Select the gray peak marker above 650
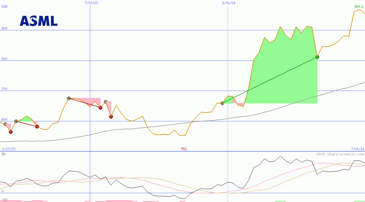The width and height of the screenshot is (365, 202). (x=68, y=98)
